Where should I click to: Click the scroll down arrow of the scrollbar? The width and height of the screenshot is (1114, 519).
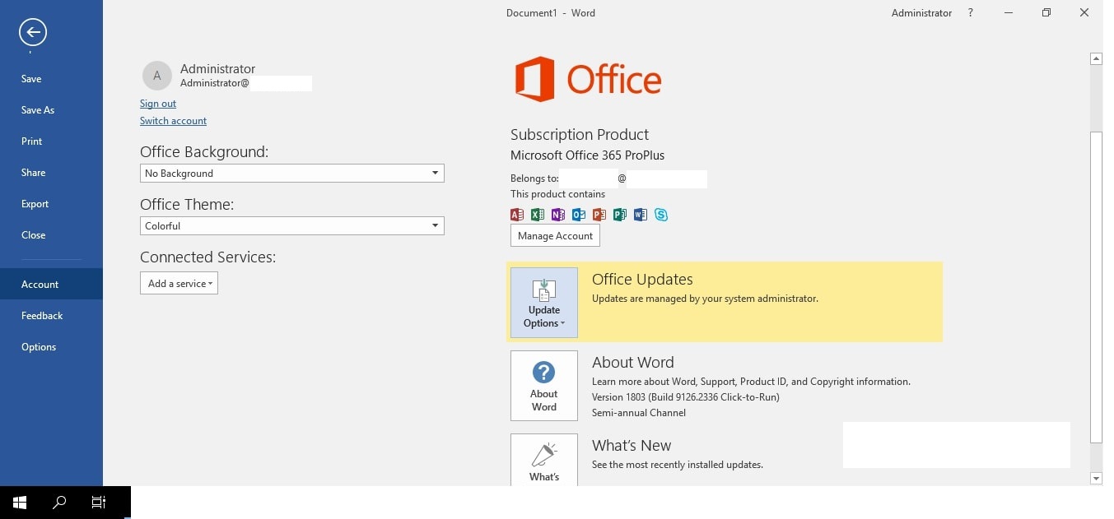(x=1096, y=478)
